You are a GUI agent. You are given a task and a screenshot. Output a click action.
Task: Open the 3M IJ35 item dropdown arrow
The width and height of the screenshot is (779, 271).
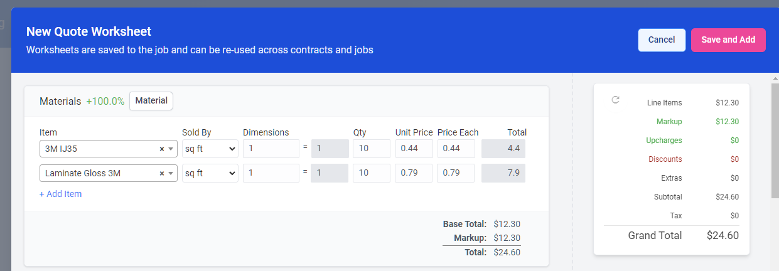click(x=171, y=149)
